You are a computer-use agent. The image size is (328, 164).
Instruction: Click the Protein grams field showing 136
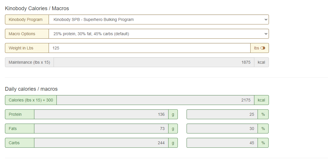pos(101,114)
